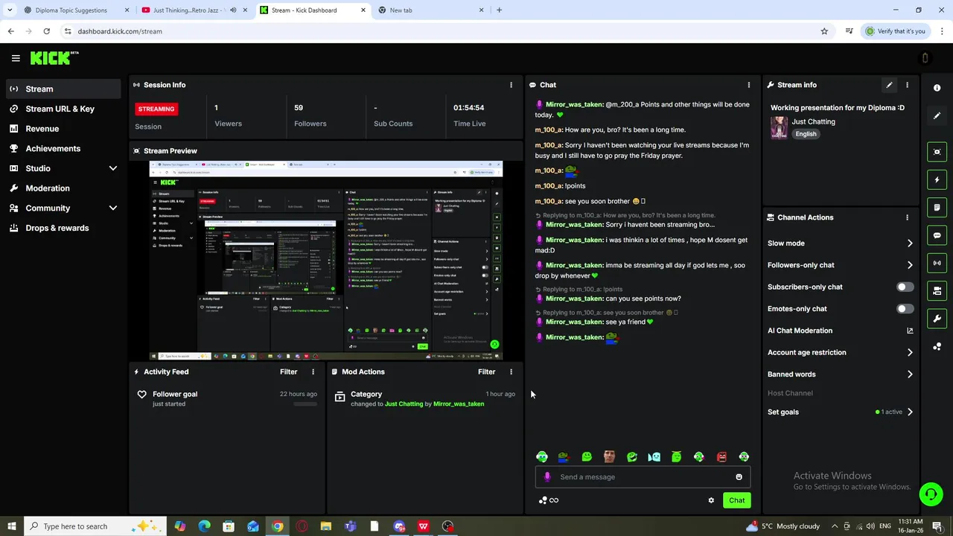Image resolution: width=953 pixels, height=536 pixels.
Task: Click the heart icon next to Follower goal
Action: (x=141, y=395)
